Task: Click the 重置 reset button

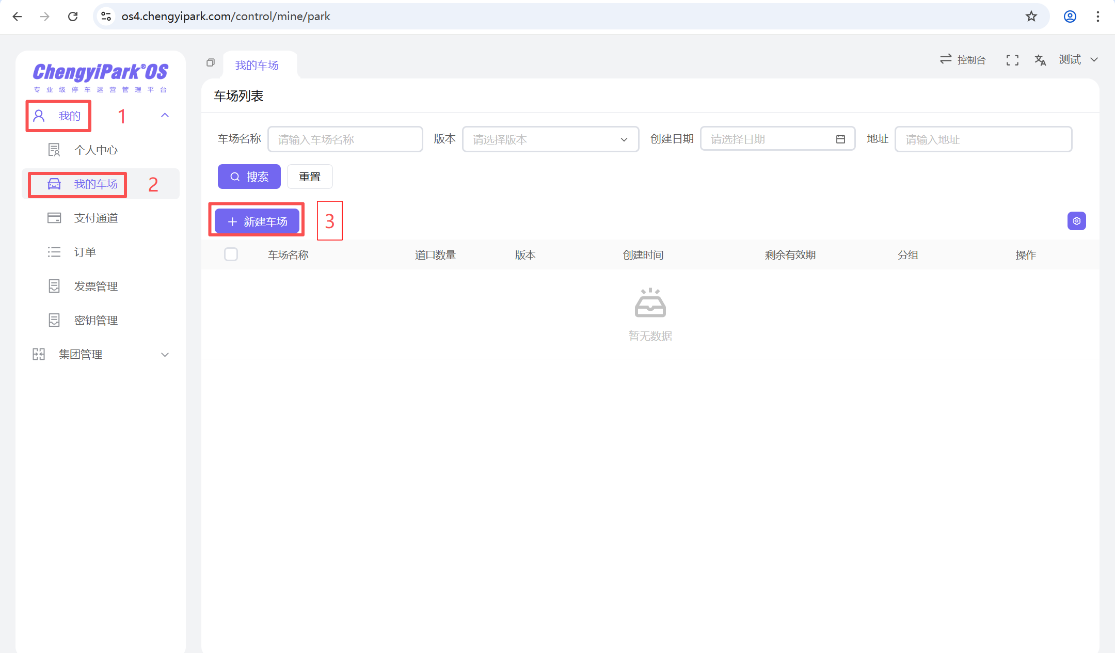Action: coord(310,177)
